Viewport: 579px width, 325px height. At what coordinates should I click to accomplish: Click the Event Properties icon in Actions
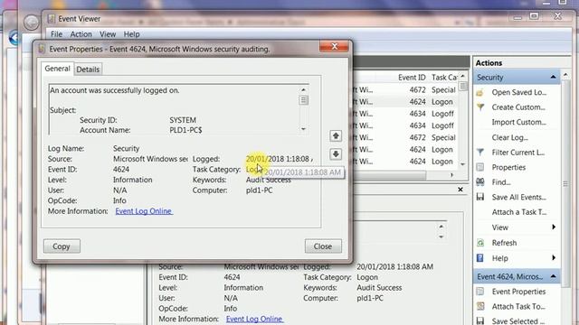480,292
